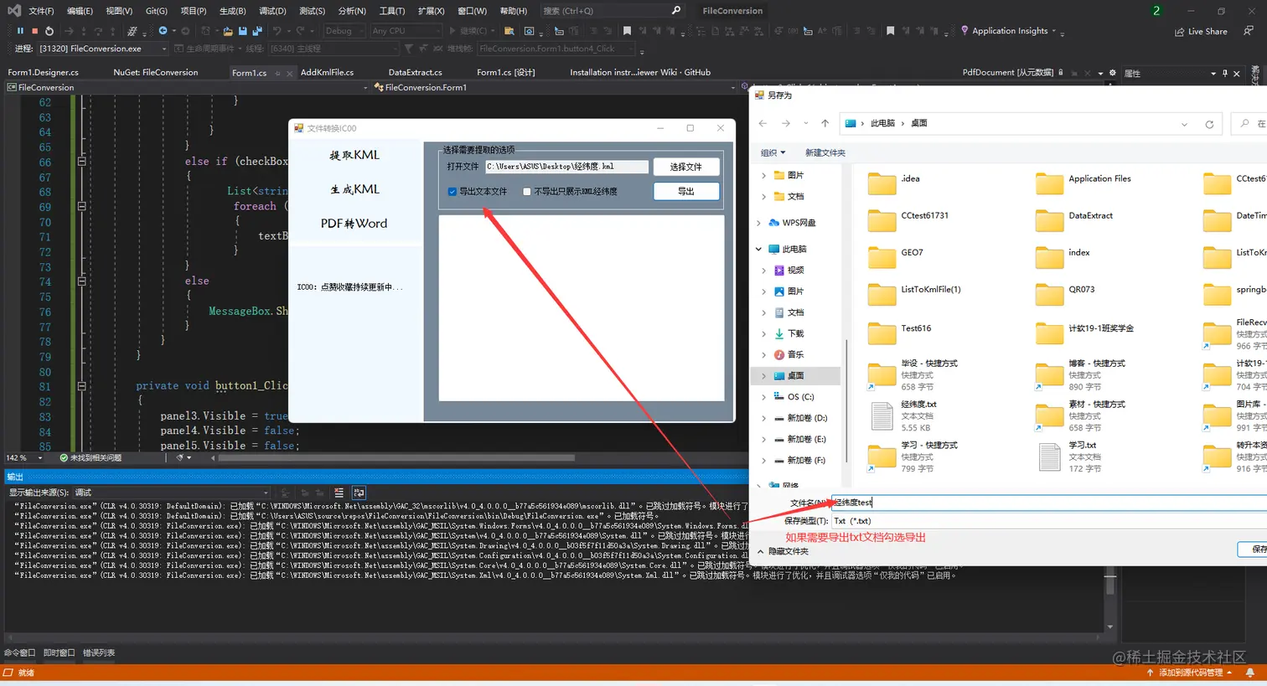Click the feedback person icon near Live Share
The image size is (1267, 686).
click(x=1249, y=31)
